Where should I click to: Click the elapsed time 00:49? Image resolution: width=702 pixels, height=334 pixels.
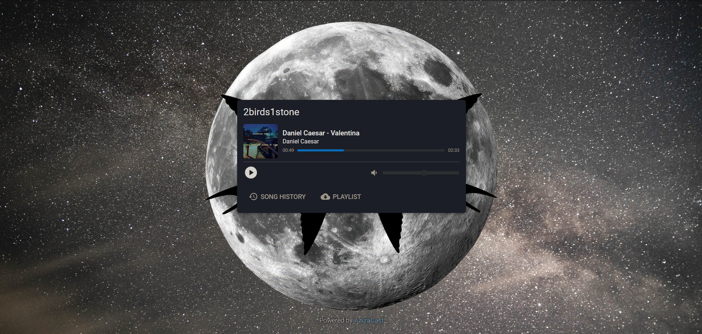tap(288, 150)
